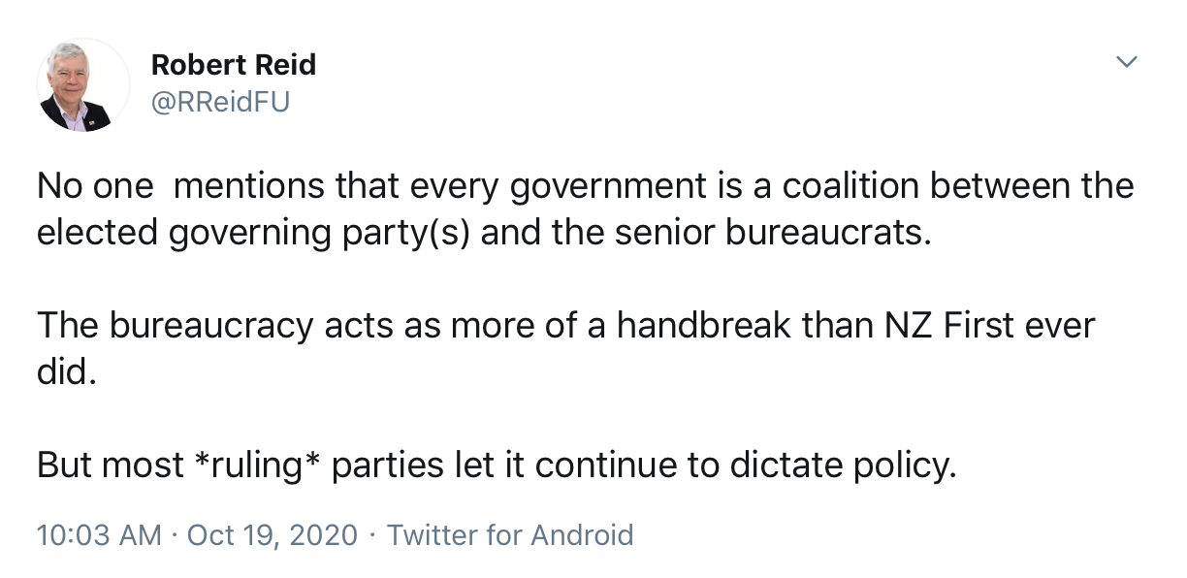Image resolution: width=1187 pixels, height=578 pixels.
Task: Click the phrase "But most" starting the last paragraph
Action: pos(111,466)
